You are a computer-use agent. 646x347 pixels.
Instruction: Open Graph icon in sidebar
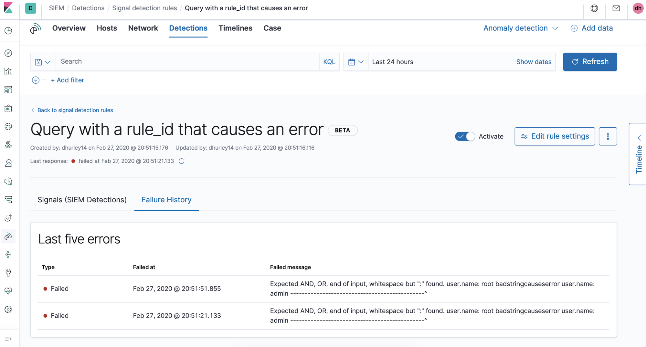pos(8,255)
